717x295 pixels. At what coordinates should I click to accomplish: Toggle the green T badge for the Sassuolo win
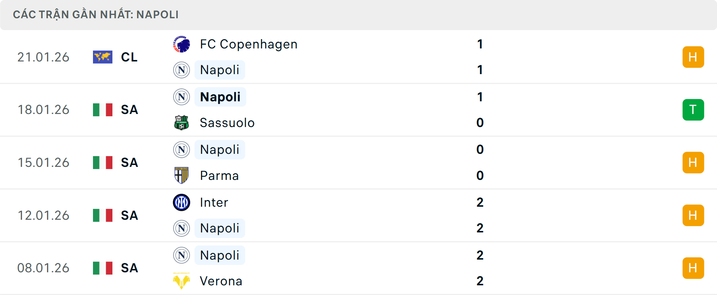pyautogui.click(x=693, y=110)
